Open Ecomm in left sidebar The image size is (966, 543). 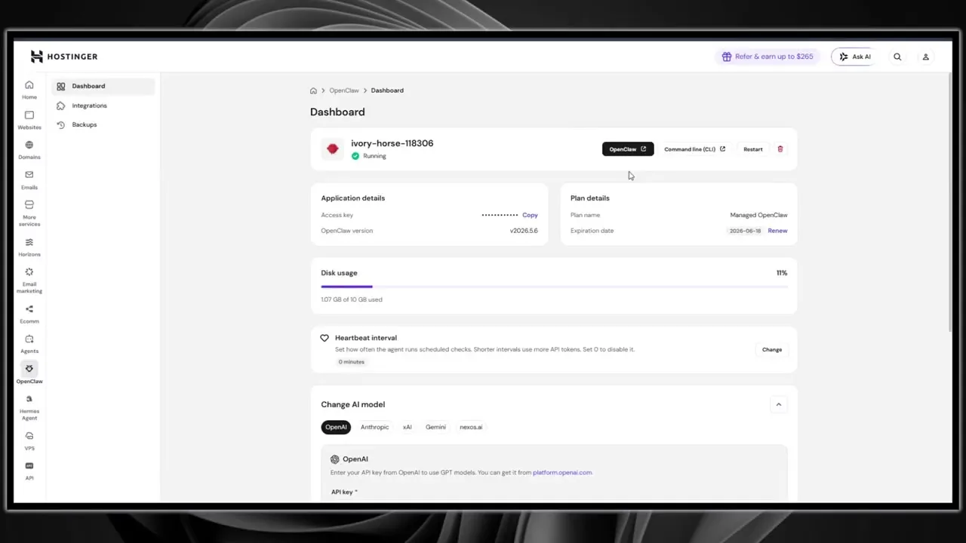(29, 314)
